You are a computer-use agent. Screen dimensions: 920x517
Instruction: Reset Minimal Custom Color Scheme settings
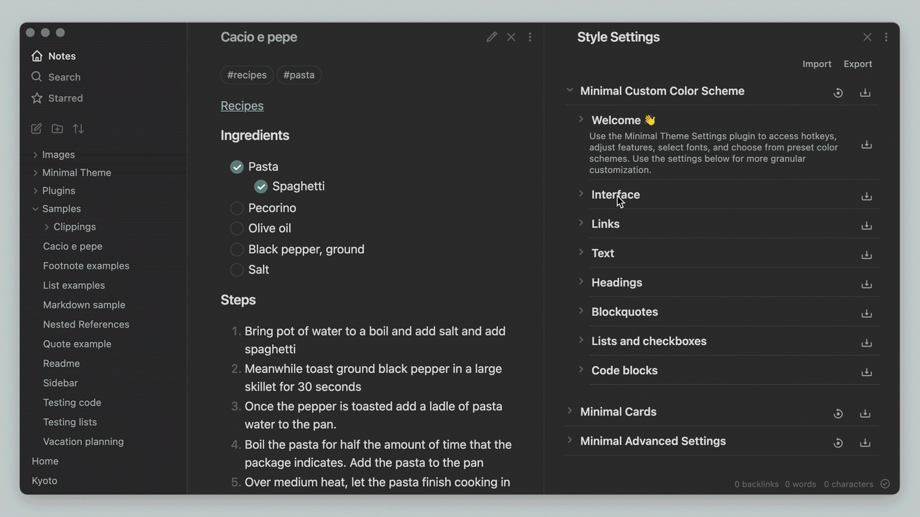pyautogui.click(x=838, y=93)
